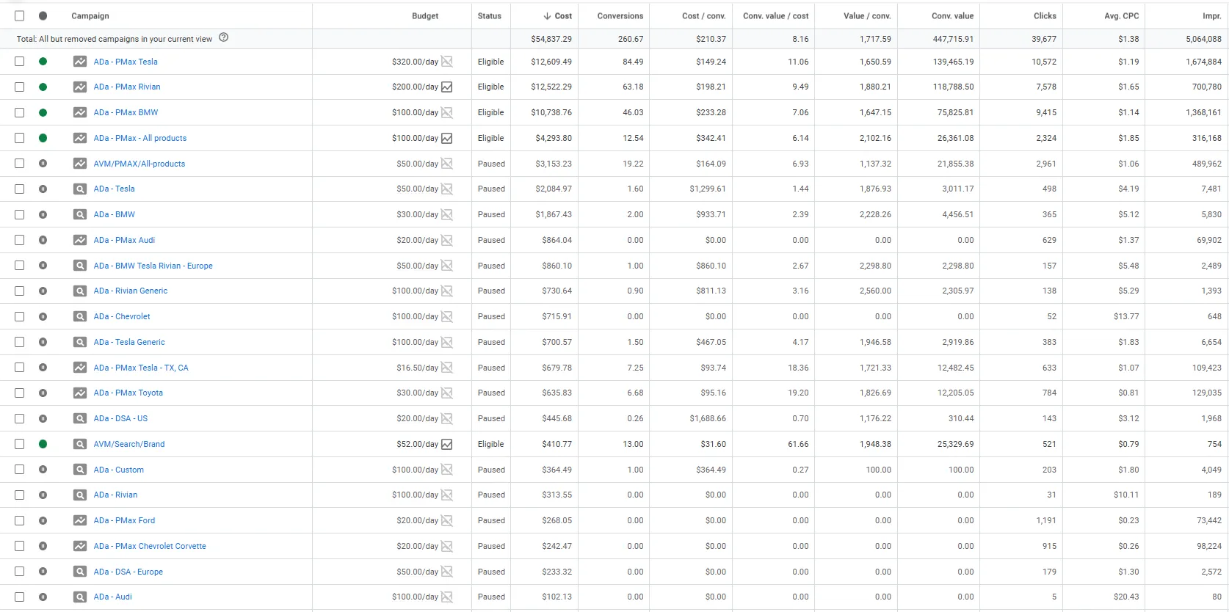Click Search campaign icon of ADa - Audi
Screen dimensions: 1229x612
80,597
